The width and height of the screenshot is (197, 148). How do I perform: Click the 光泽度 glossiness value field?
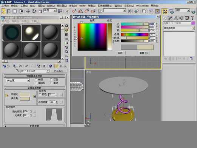(26, 115)
